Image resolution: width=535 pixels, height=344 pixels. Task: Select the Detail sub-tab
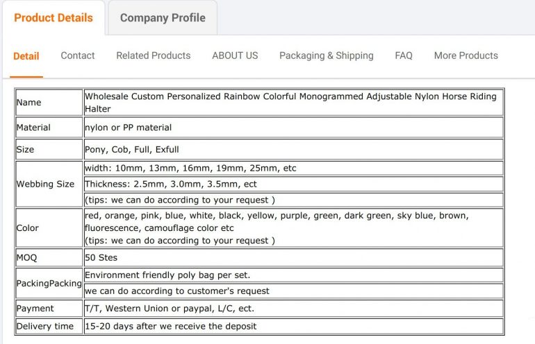(x=26, y=56)
